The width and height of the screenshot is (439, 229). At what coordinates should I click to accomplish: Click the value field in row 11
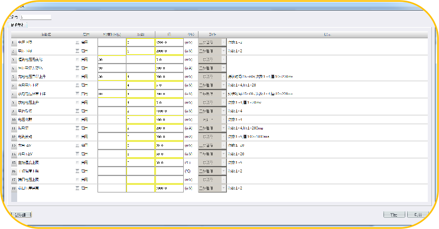pyautogui.click(x=170, y=128)
